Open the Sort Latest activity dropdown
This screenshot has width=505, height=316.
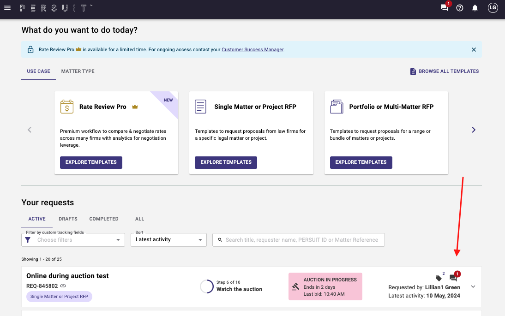click(x=169, y=240)
